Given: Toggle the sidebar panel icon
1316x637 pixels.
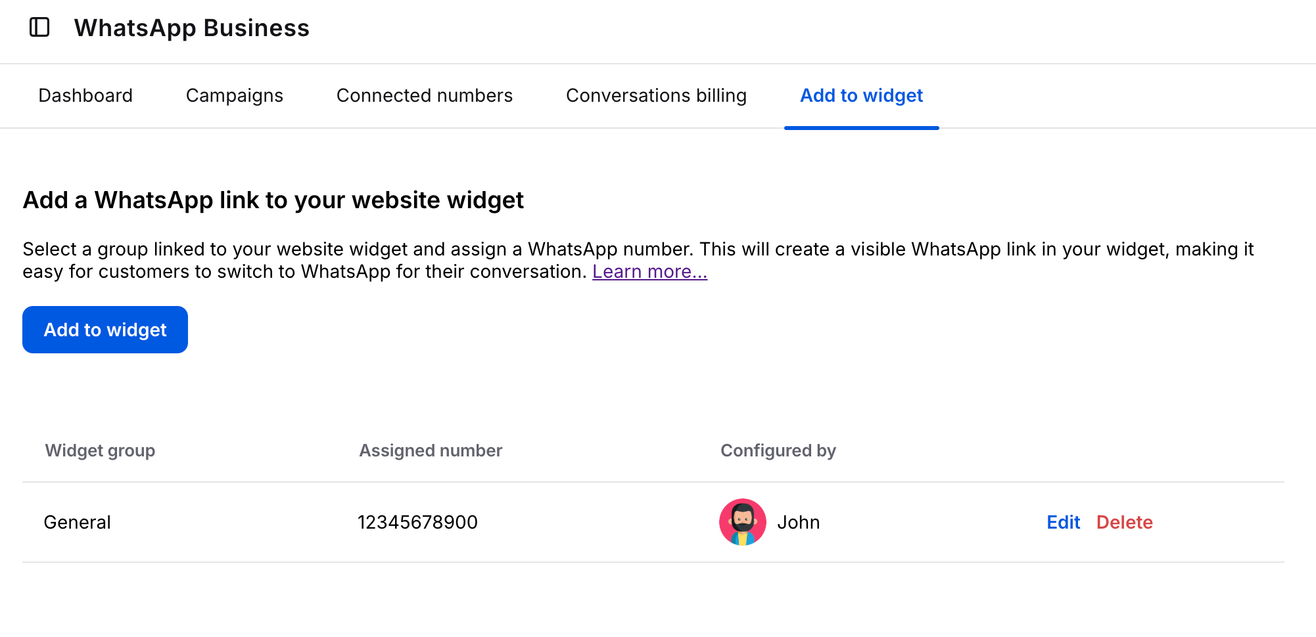Looking at the screenshot, I should pyautogui.click(x=39, y=28).
